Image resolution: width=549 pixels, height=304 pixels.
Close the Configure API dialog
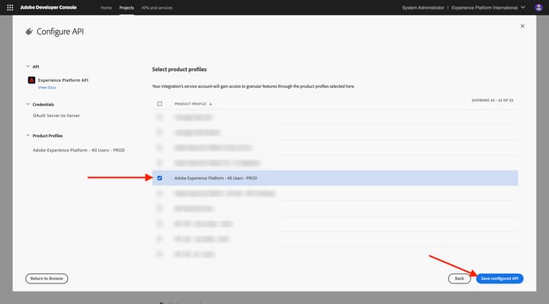point(523,26)
